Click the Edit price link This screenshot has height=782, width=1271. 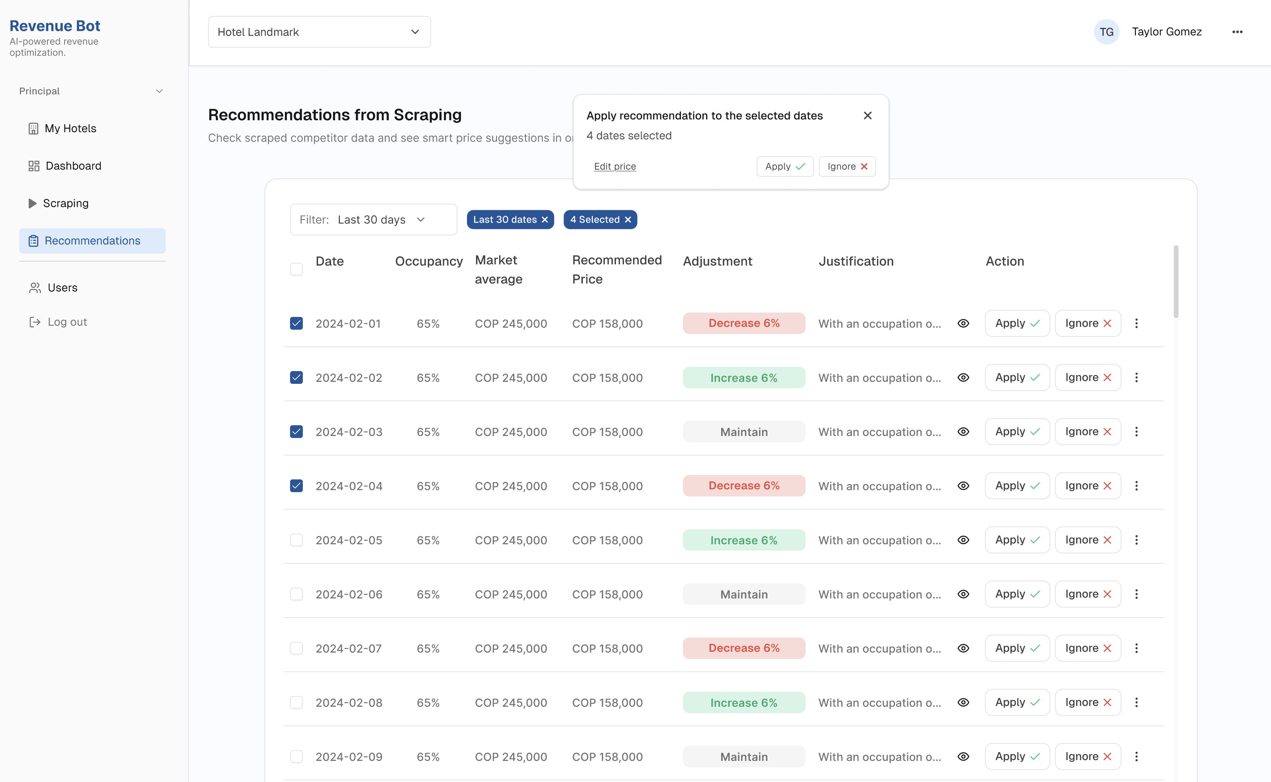pyautogui.click(x=614, y=166)
